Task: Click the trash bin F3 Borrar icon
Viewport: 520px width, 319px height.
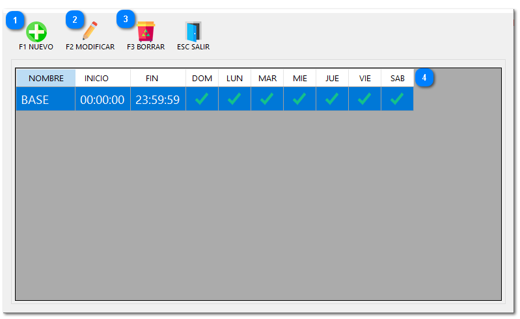Action: (146, 31)
